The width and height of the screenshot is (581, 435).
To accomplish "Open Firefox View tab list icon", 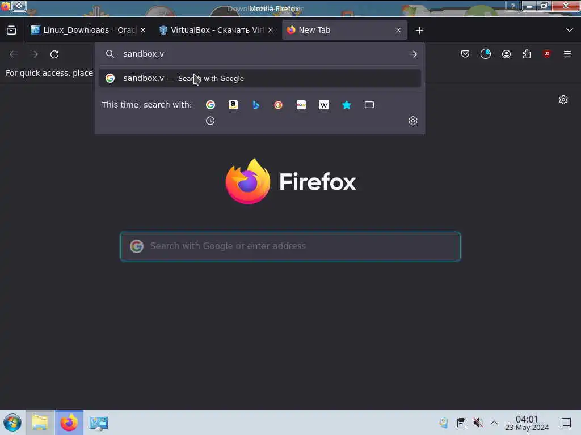I will pos(11,31).
